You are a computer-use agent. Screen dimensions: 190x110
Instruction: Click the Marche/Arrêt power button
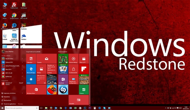click(x=6, y=100)
